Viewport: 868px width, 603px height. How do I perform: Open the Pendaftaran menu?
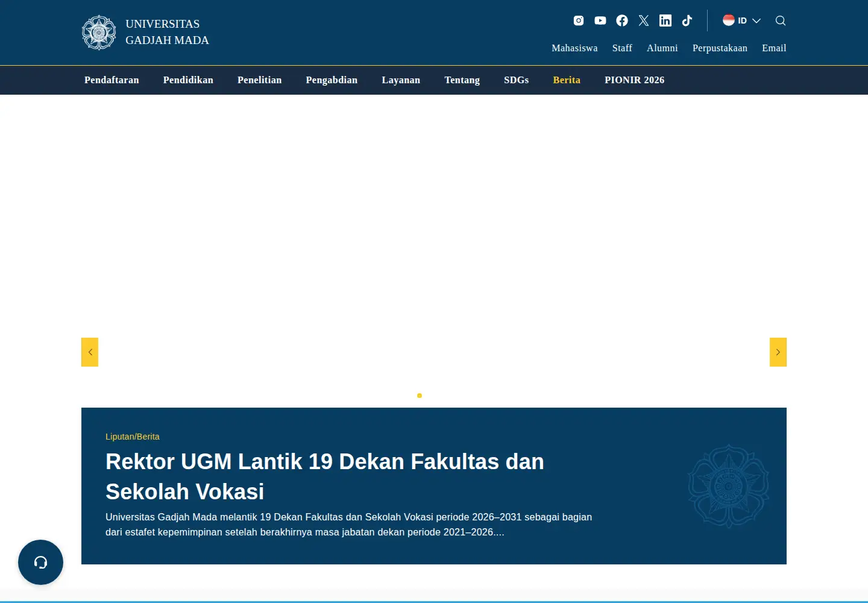(x=112, y=80)
